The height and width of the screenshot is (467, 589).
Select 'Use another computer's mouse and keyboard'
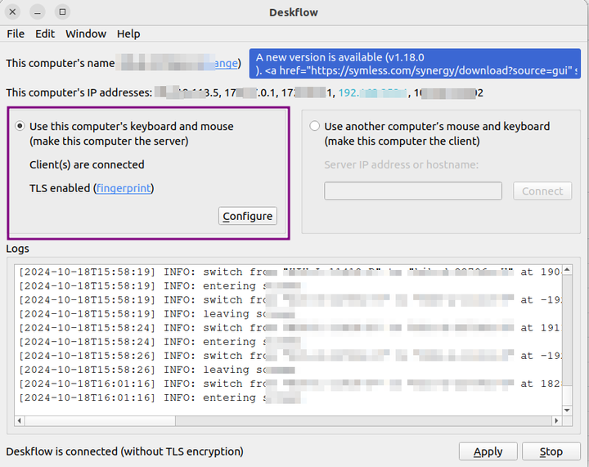tap(315, 127)
